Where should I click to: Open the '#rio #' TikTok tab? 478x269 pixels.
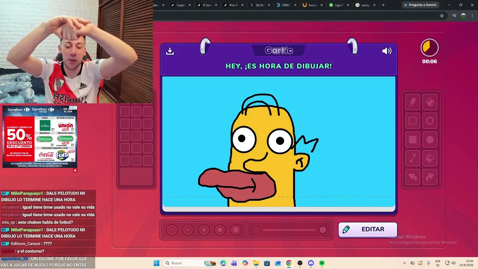(234, 5)
